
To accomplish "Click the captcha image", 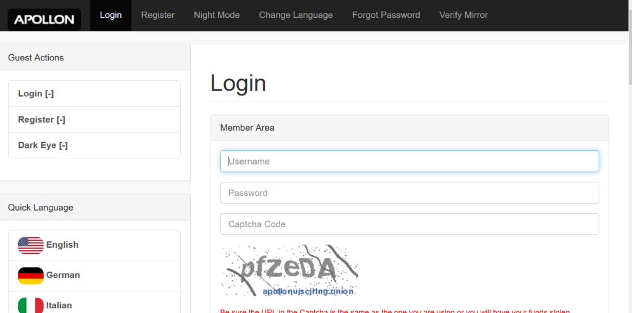I will click(289, 270).
